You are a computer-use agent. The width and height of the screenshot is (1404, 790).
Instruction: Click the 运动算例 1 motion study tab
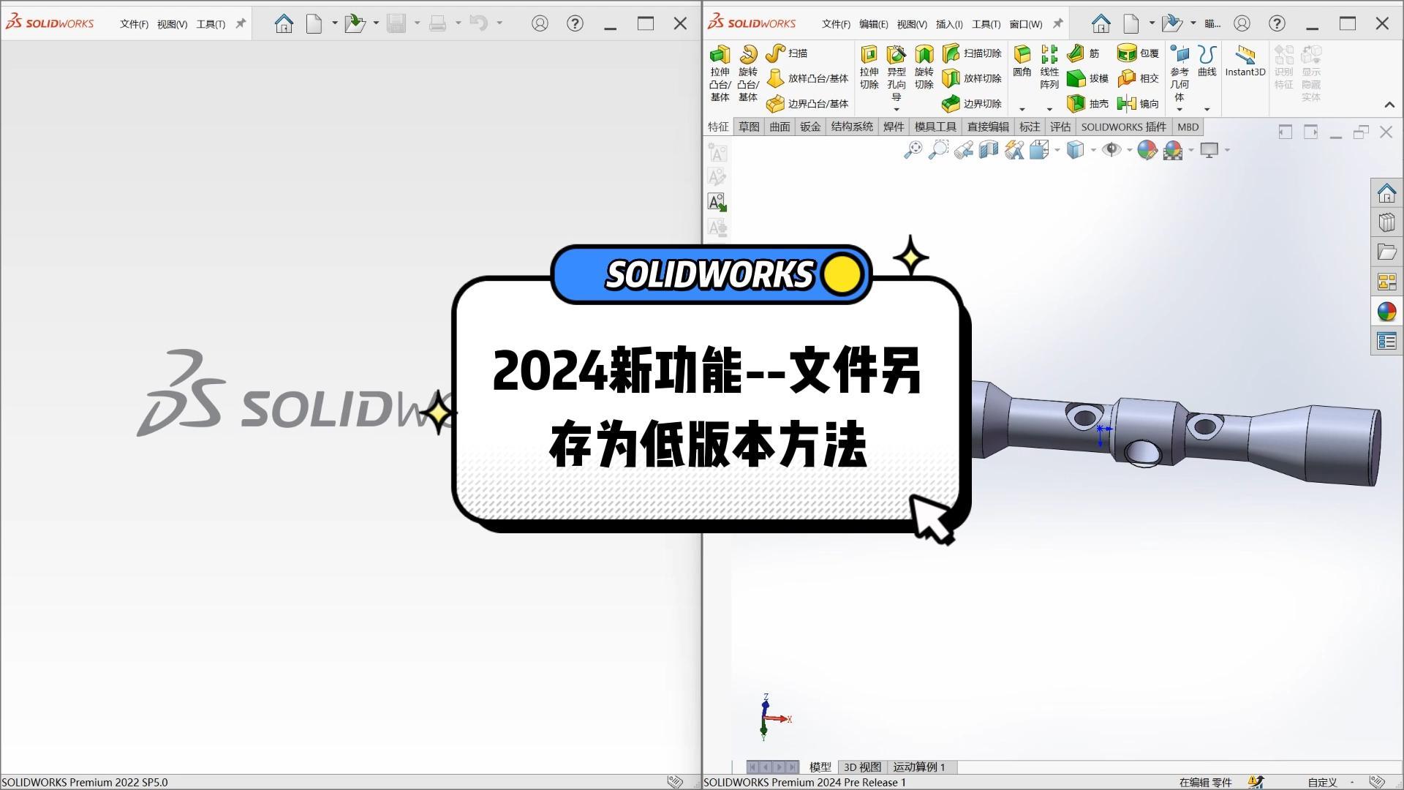pos(918,767)
